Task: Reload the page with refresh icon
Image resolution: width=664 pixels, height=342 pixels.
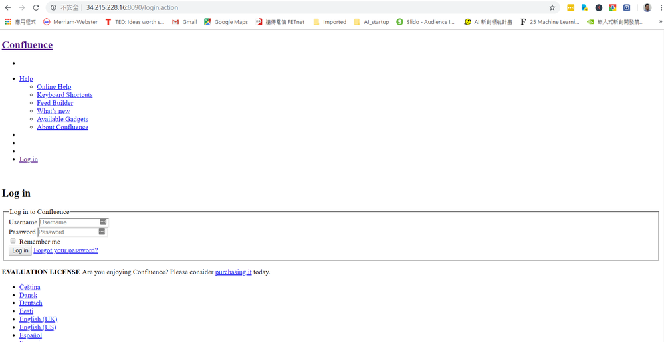Action: click(x=37, y=7)
